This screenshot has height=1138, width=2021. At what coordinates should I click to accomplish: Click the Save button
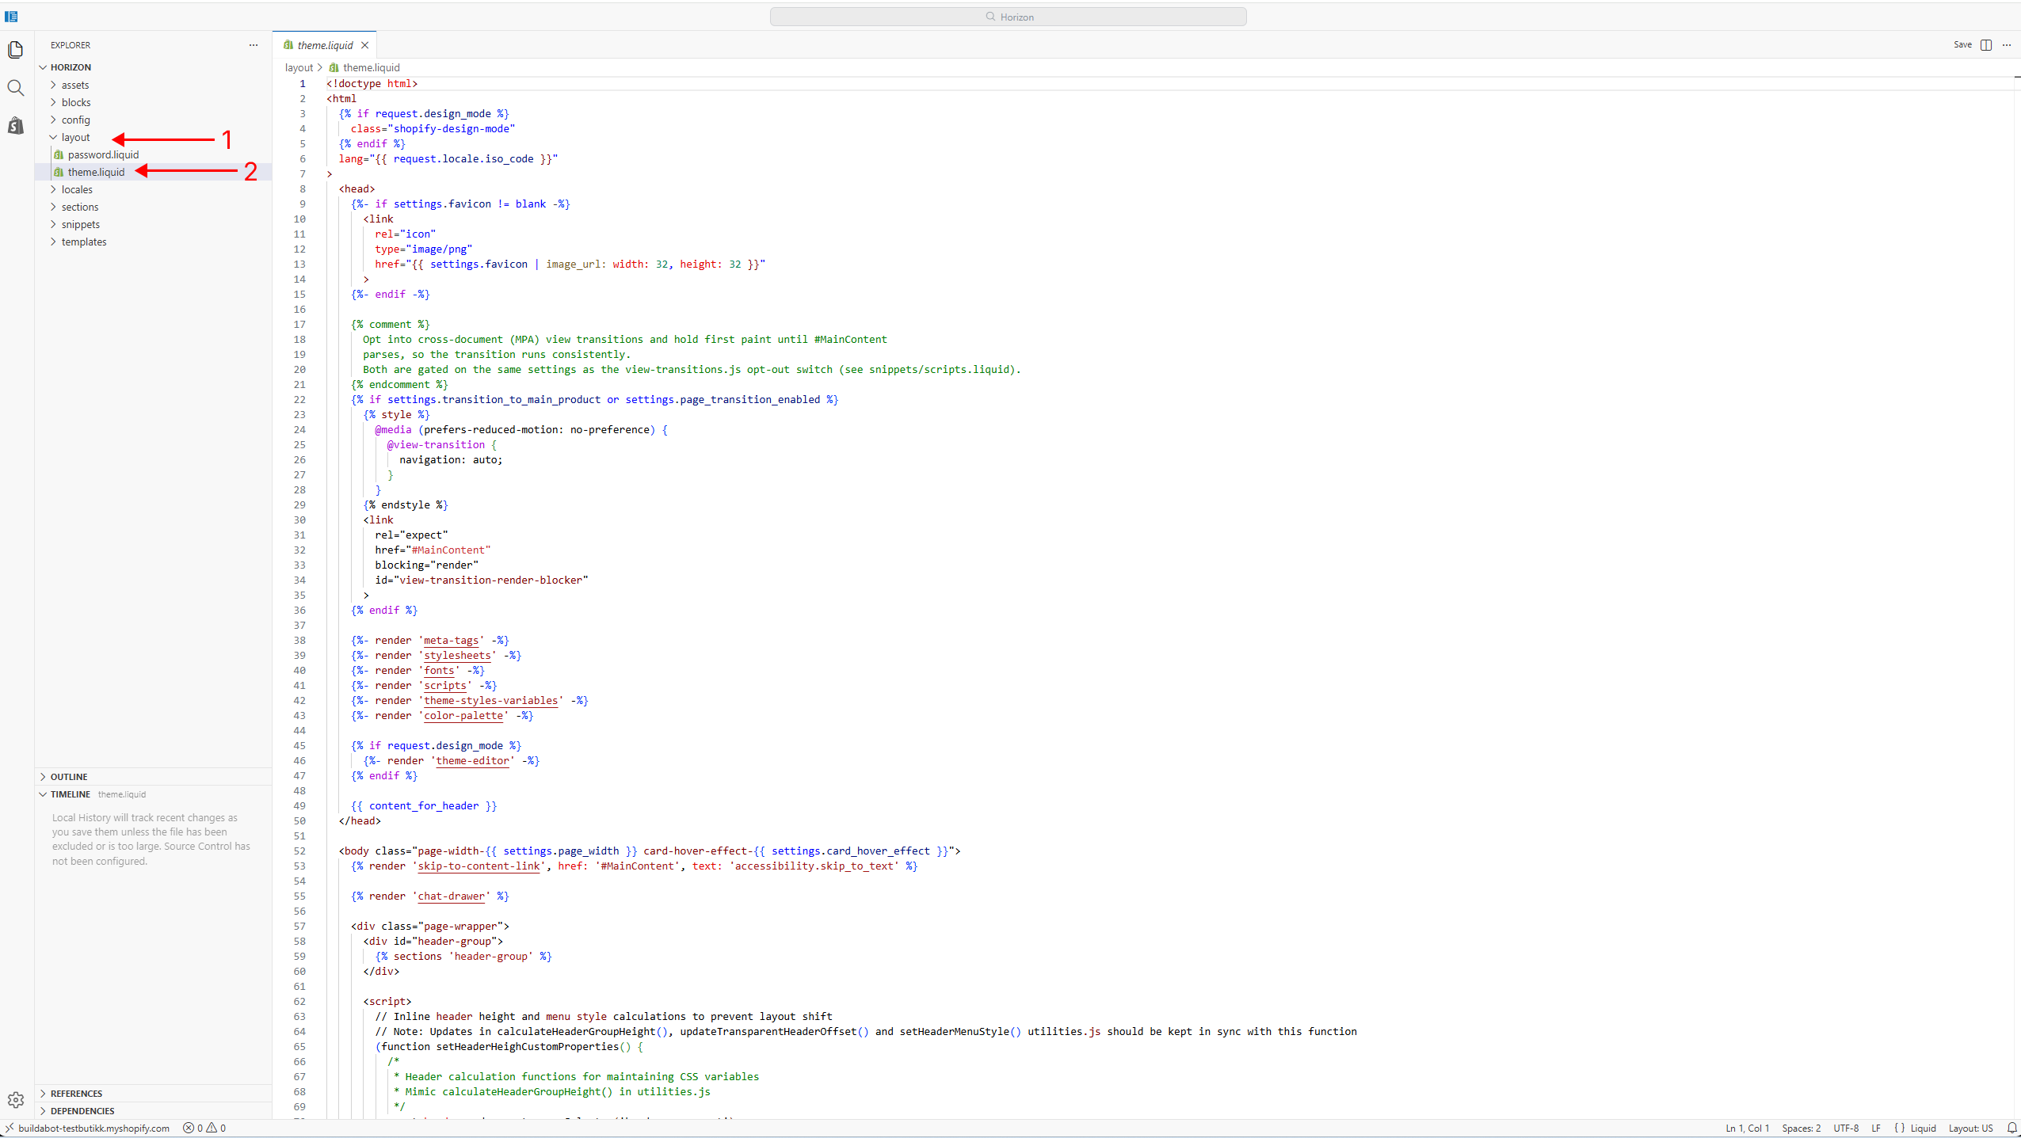pyautogui.click(x=1962, y=45)
